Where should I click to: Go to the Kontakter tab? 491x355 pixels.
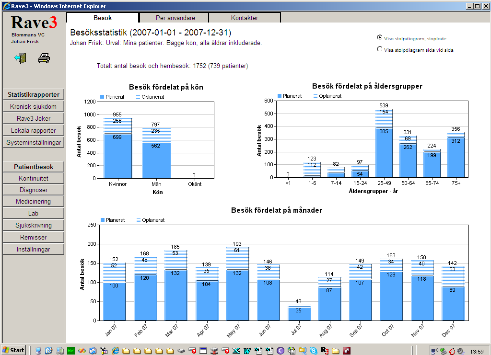pyautogui.click(x=244, y=18)
